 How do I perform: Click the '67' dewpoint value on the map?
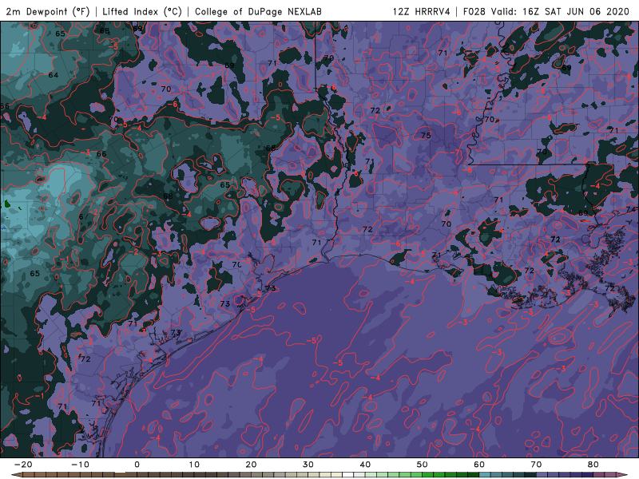pos(84,216)
